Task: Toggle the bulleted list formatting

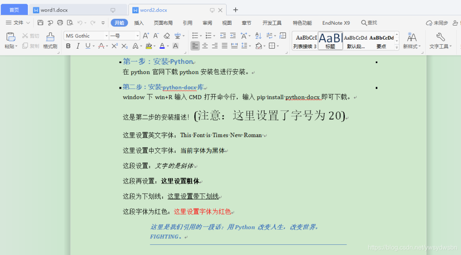Action: click(195, 36)
